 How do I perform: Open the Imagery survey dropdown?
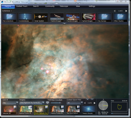pyautogui.click(x=32, y=103)
